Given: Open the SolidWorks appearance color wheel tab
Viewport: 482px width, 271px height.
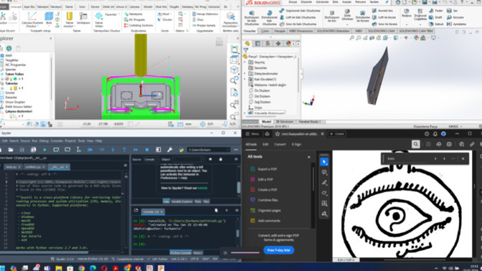Looking at the screenshot, I should 288,44.
